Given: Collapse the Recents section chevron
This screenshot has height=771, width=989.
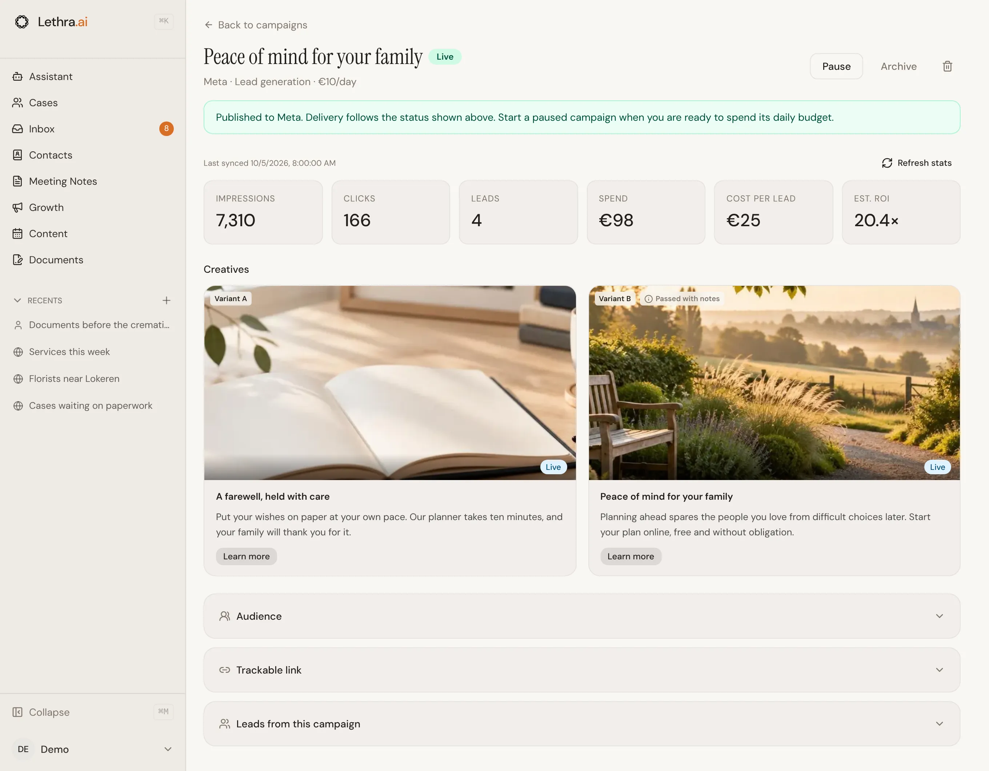Looking at the screenshot, I should 18,300.
